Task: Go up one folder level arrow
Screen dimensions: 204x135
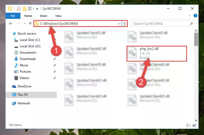Action: click(x=30, y=24)
